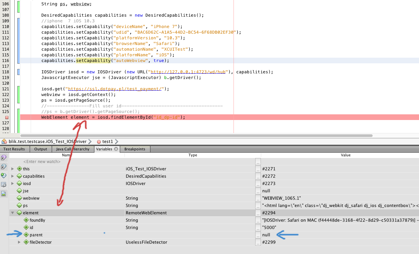419x254 pixels.
Task: Click the field icon next to fileDetector
Action: point(26,242)
